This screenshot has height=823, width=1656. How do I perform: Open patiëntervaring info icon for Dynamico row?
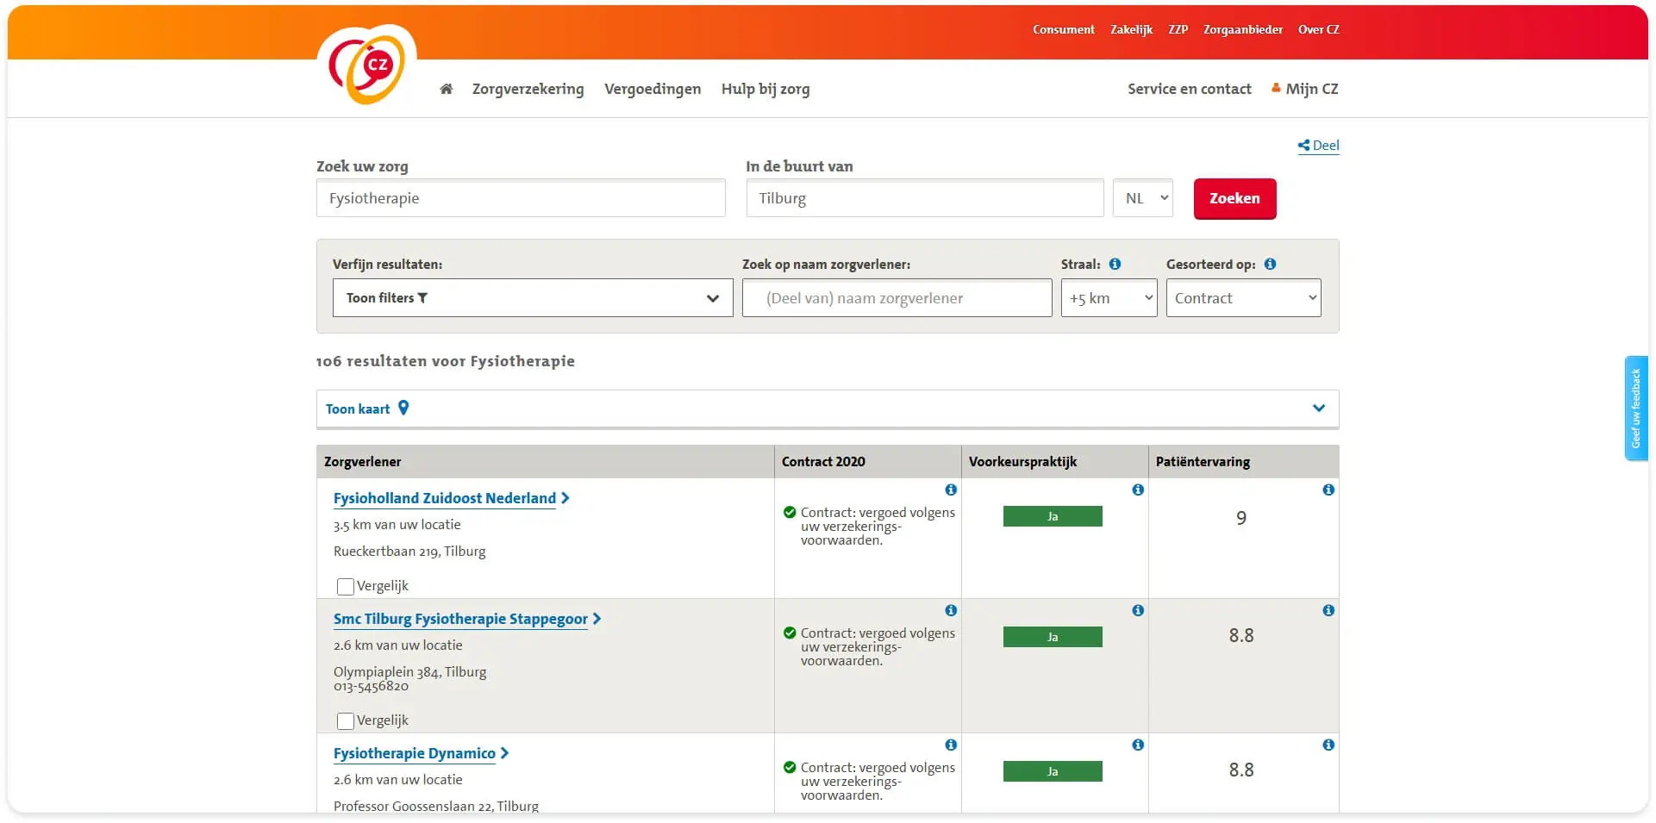(x=1328, y=745)
